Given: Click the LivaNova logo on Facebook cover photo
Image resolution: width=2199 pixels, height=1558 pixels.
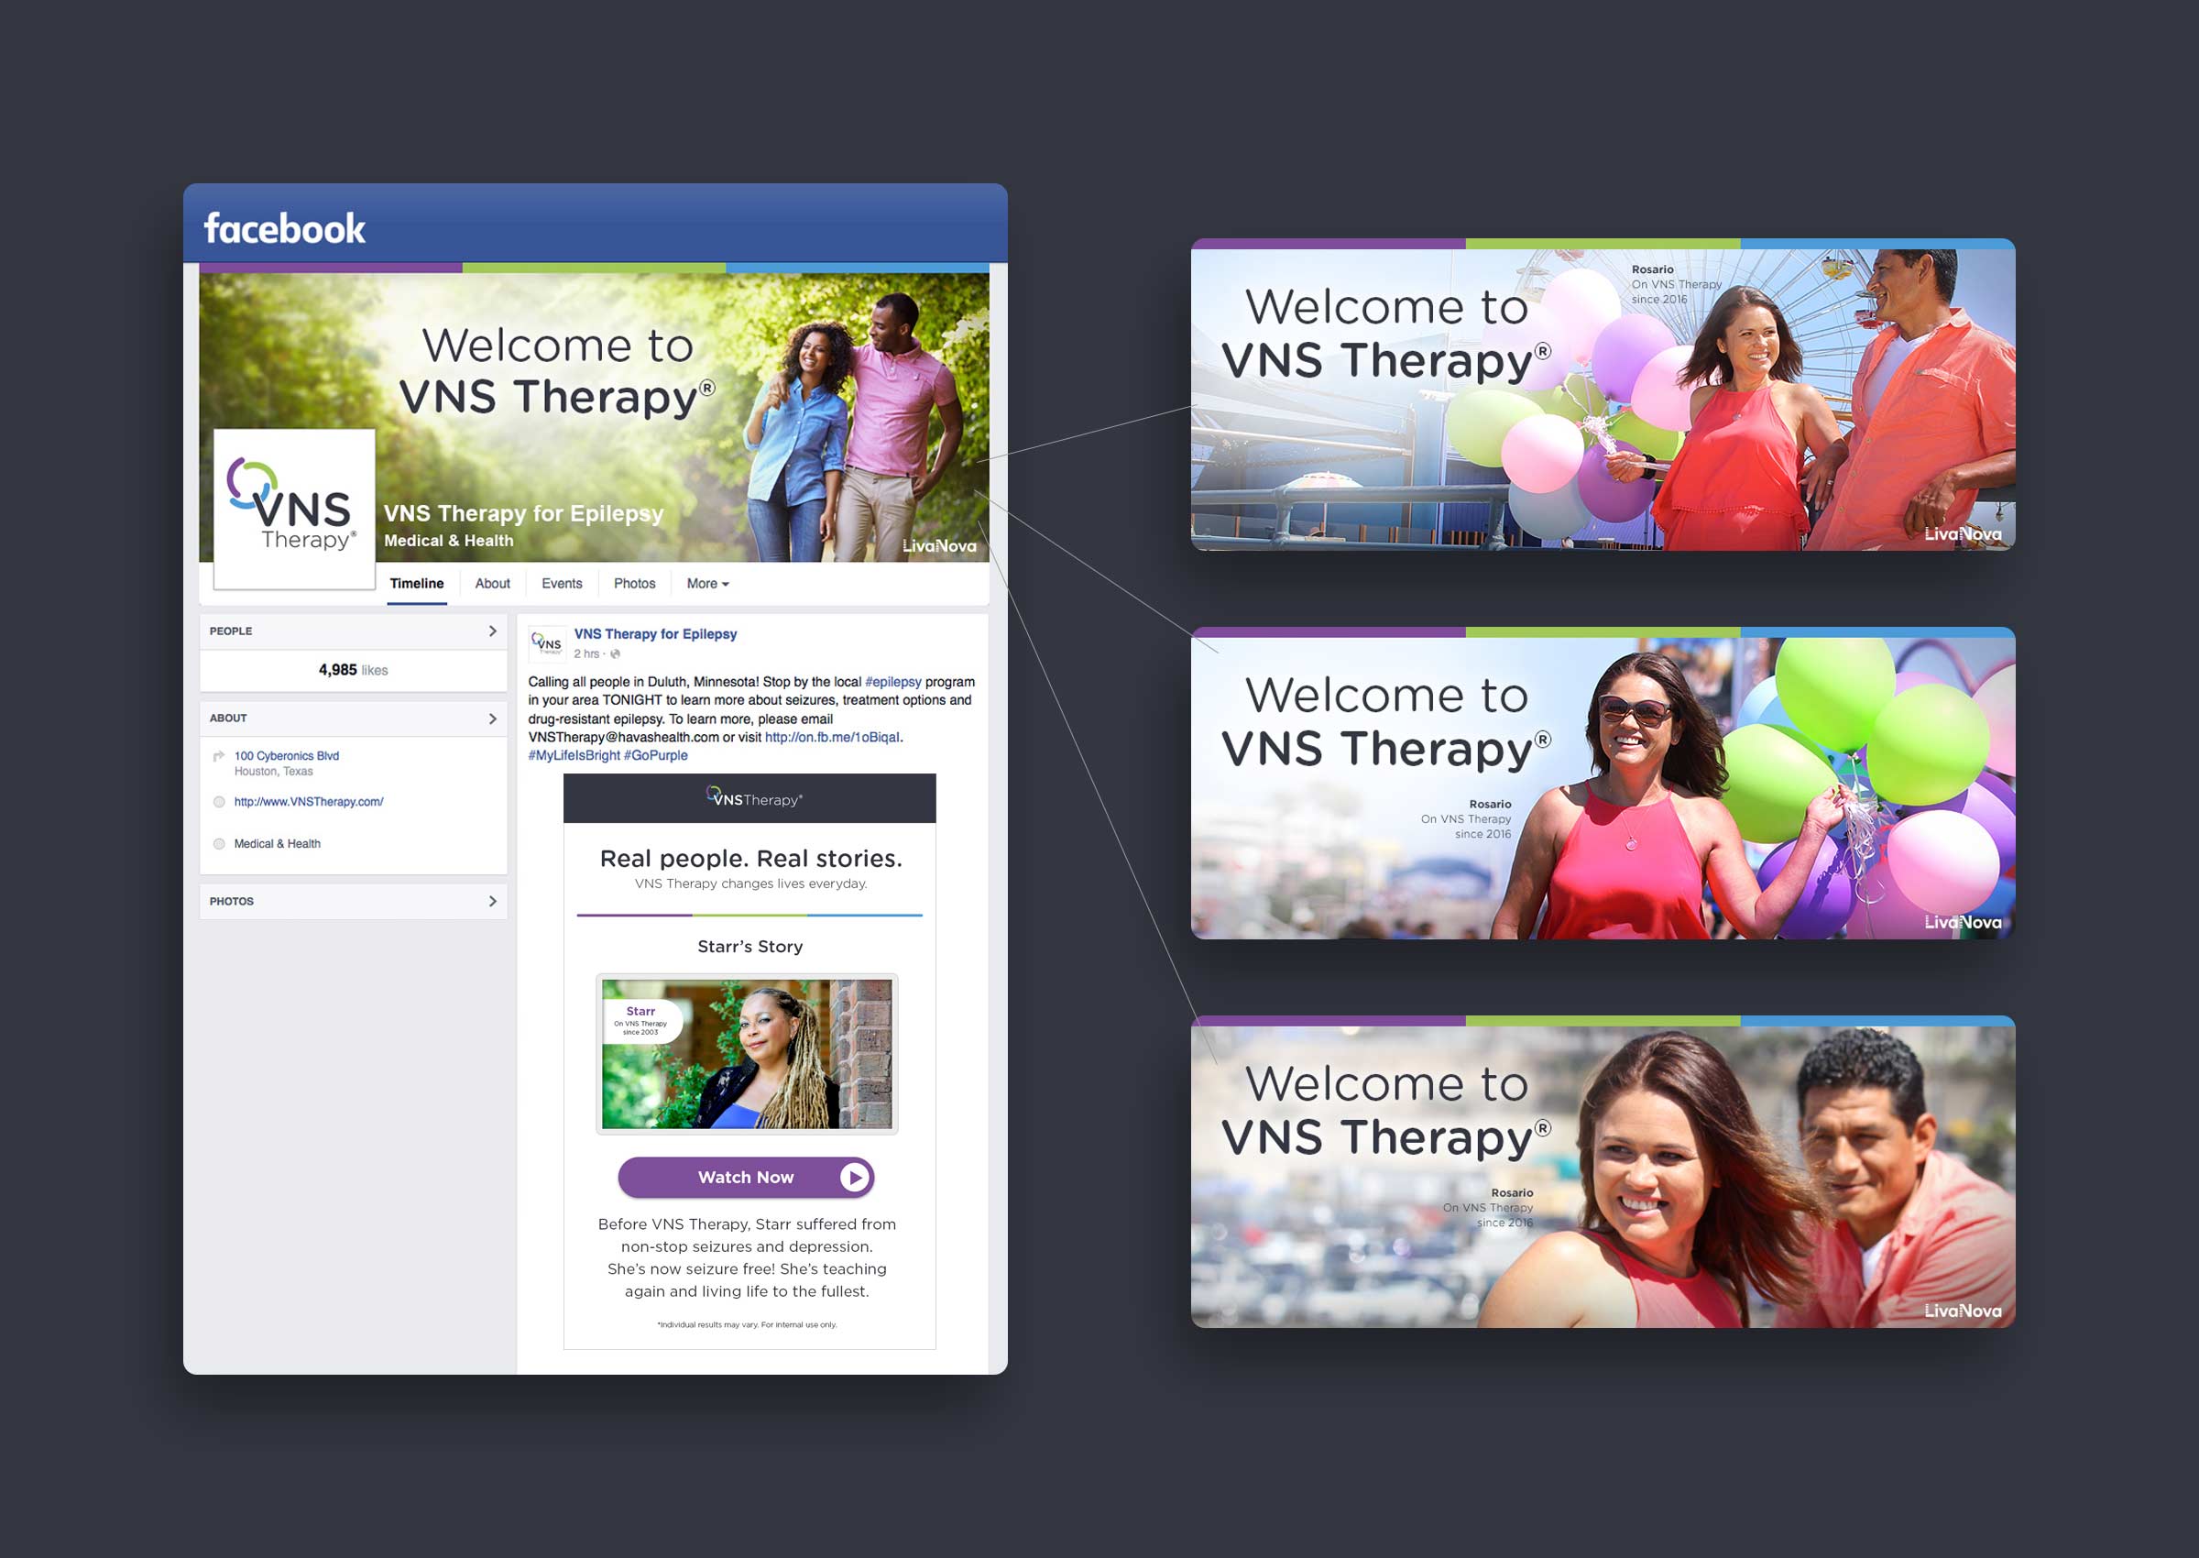Looking at the screenshot, I should click(939, 546).
